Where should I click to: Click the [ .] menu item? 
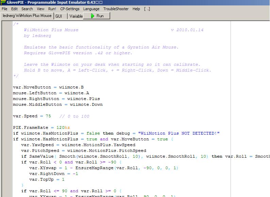[x=147, y=9]
